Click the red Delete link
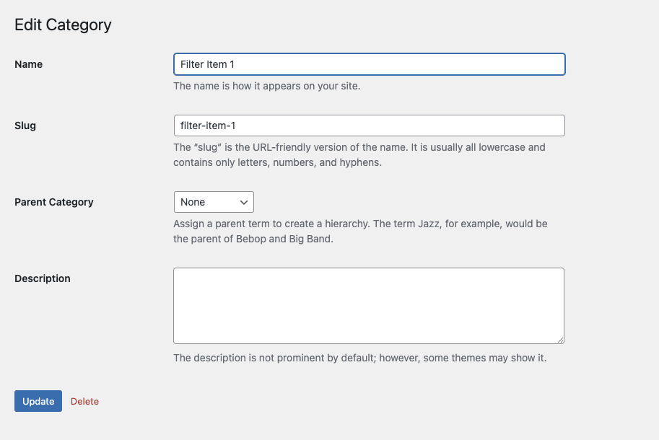The image size is (659, 440). click(x=85, y=401)
